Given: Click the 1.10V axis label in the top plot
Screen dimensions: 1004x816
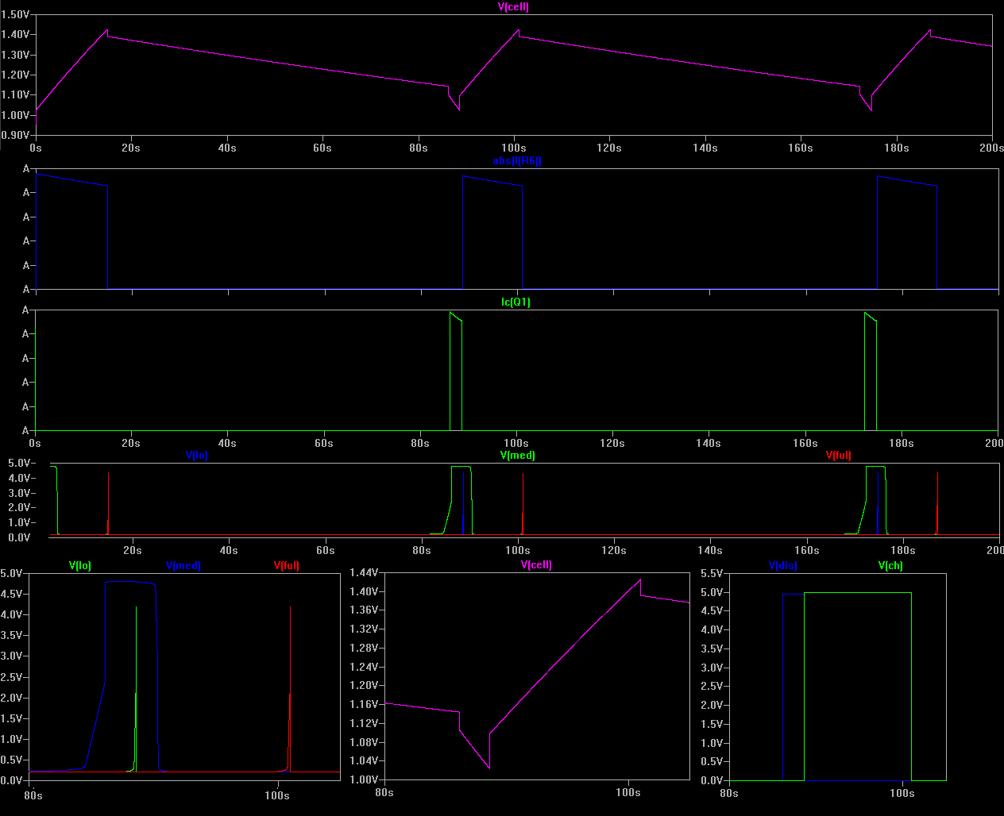Looking at the screenshot, I should point(15,94).
